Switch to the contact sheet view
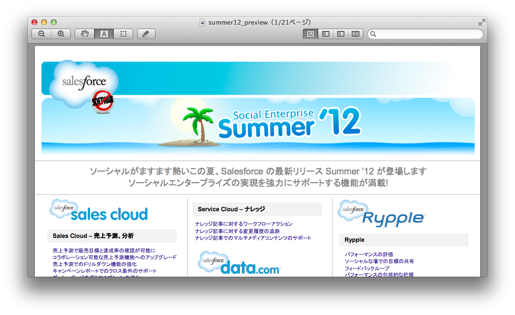The height and width of the screenshot is (315, 515). [356, 34]
